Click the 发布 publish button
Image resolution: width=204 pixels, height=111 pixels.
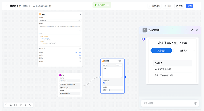pos(190,6)
